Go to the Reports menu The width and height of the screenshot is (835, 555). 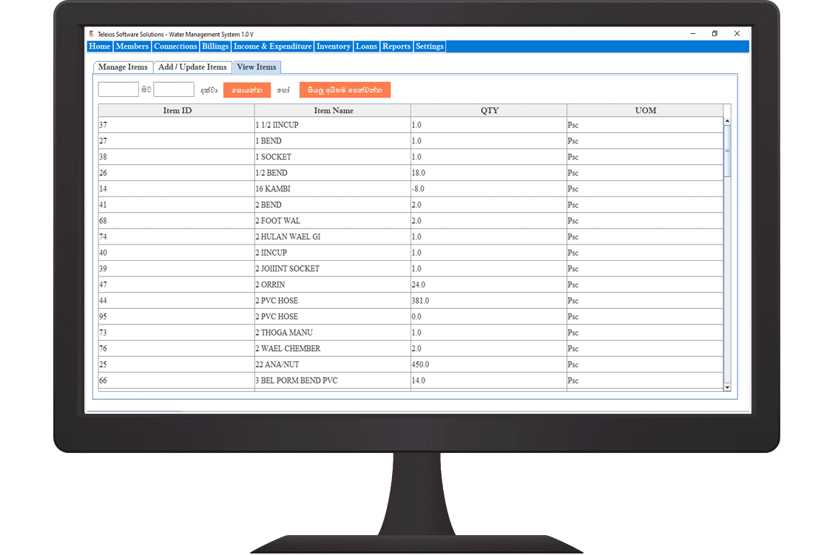tap(396, 47)
